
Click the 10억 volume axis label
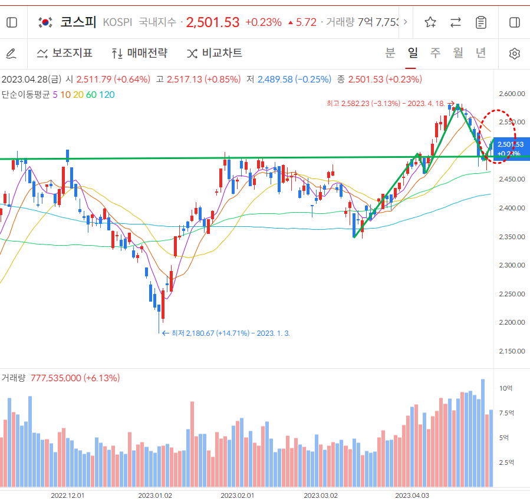[x=506, y=388]
